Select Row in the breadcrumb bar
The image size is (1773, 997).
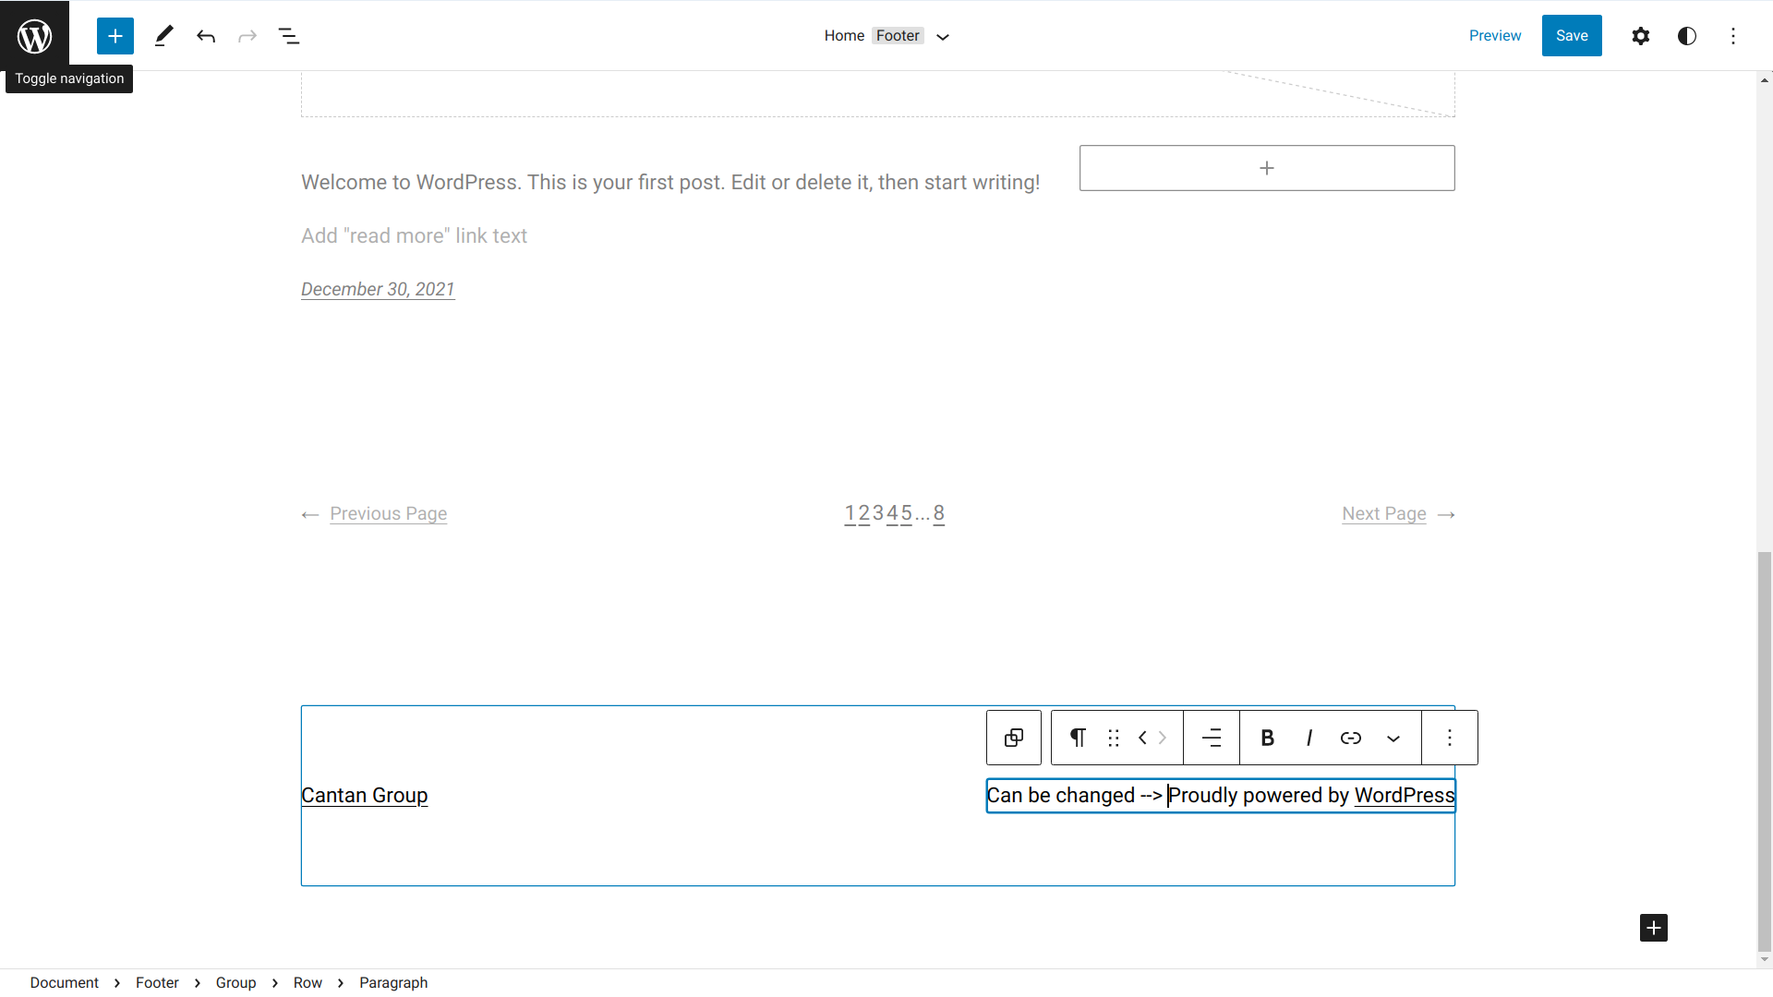pos(308,982)
